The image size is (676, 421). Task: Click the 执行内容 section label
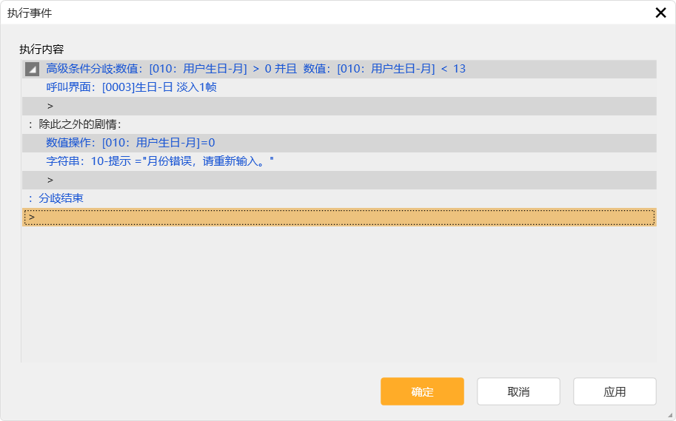click(41, 49)
